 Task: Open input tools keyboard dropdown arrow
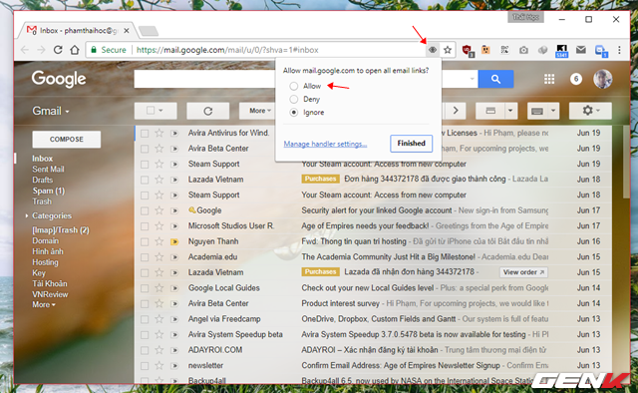click(x=553, y=111)
